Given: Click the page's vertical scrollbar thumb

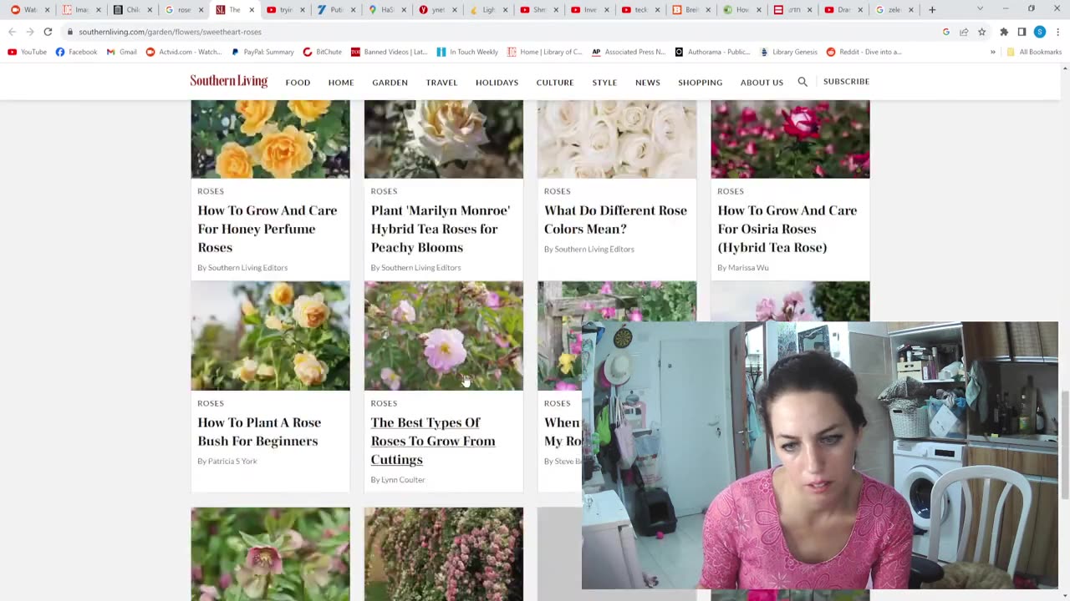Looking at the screenshot, I should coord(1064,446).
